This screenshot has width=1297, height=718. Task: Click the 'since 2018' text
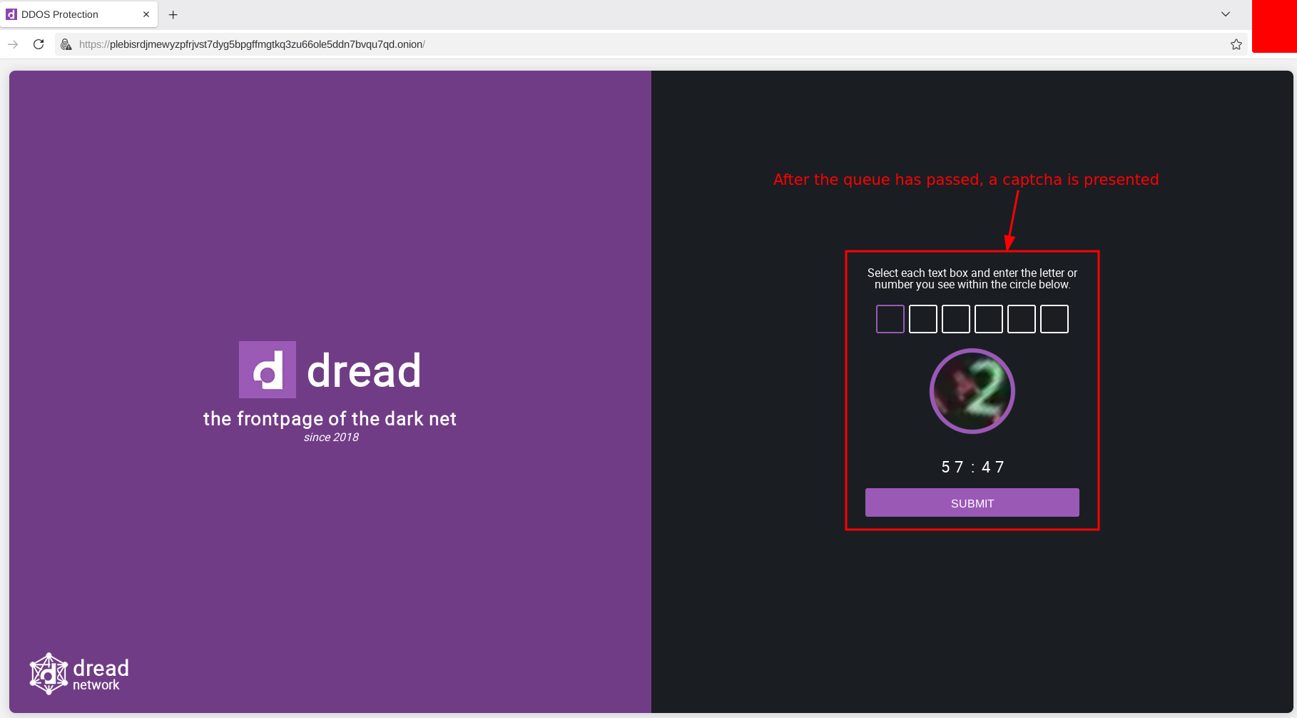pos(331,438)
